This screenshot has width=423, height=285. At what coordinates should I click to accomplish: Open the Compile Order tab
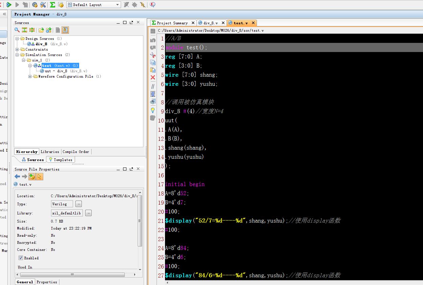pyautogui.click(x=76, y=152)
